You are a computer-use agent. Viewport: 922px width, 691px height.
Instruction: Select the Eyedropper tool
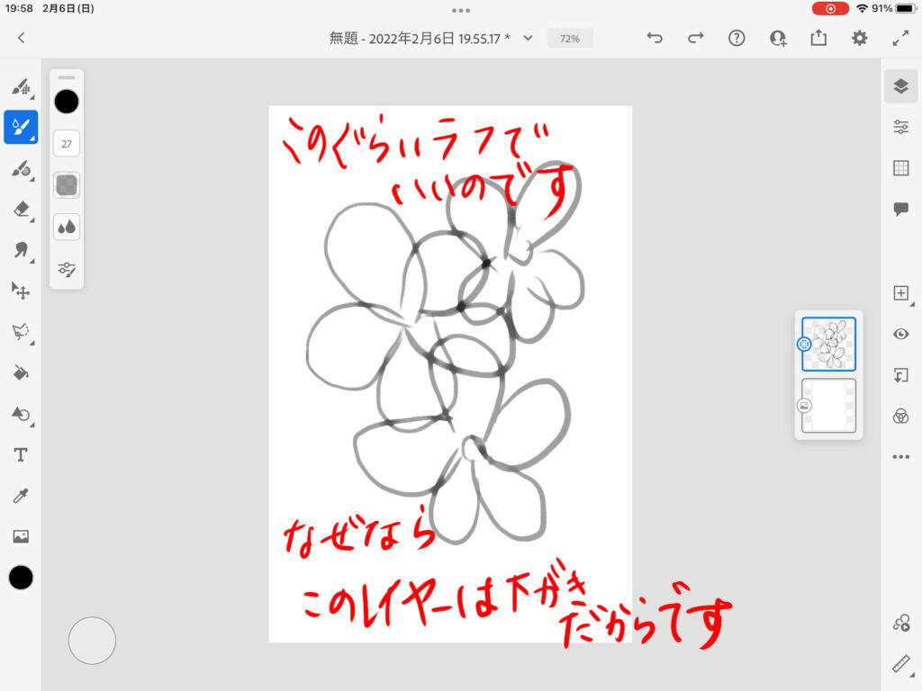20,496
